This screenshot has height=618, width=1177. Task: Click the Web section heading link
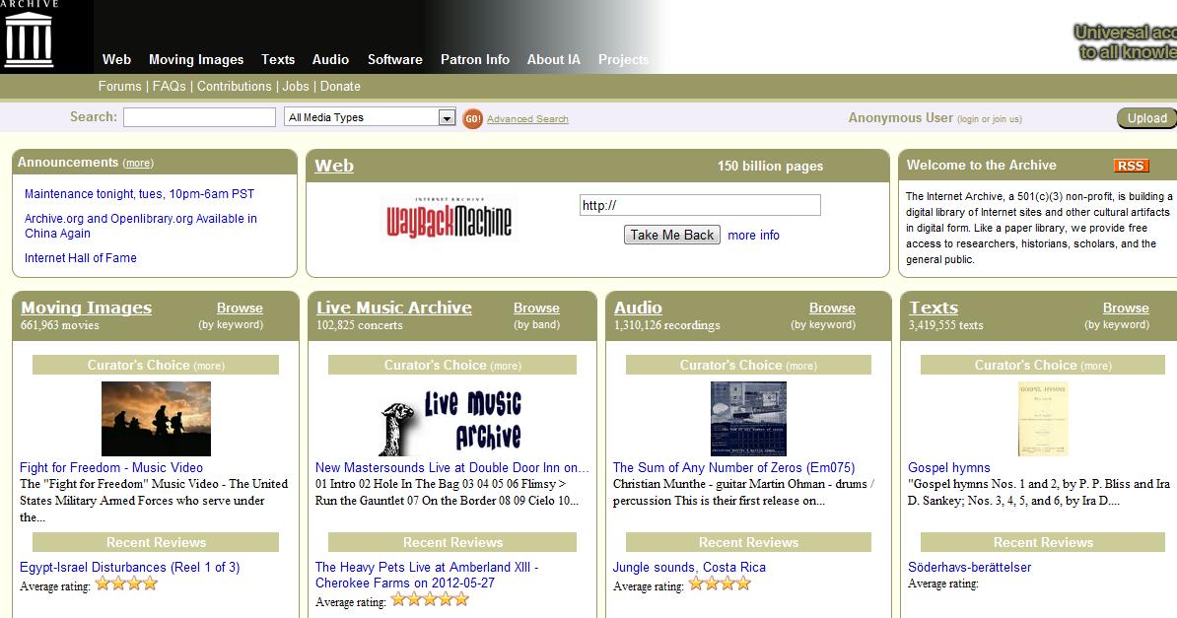coord(334,166)
